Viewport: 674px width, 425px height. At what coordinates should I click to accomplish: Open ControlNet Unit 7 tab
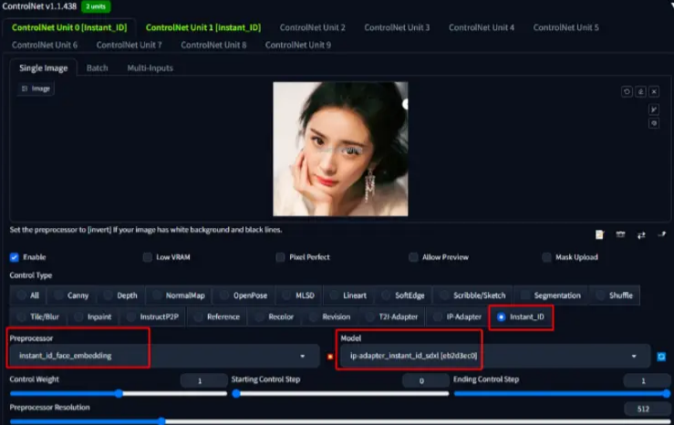coord(129,45)
